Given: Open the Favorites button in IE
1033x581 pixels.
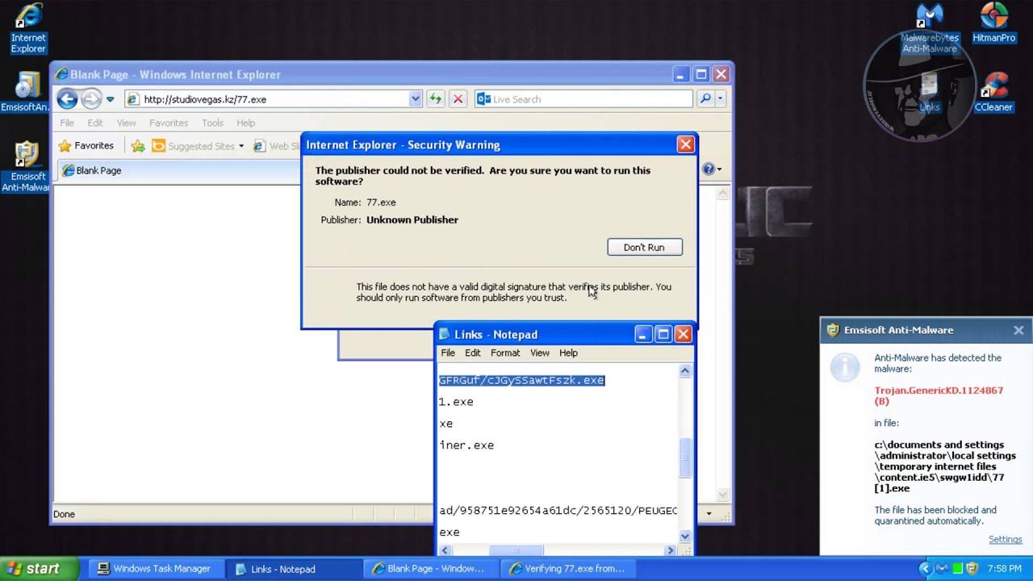Looking at the screenshot, I should 86,146.
